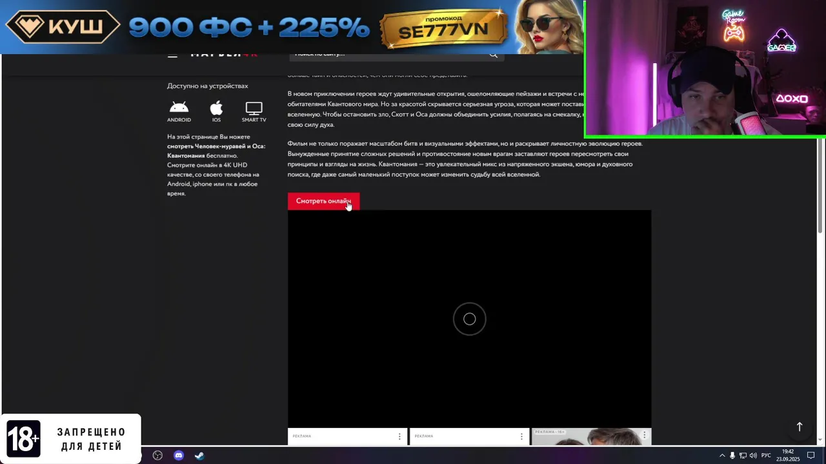The width and height of the screenshot is (826, 464).
Task: Click the КУШ logo in the top banner
Action: point(63,27)
